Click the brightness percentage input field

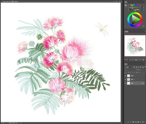tap(141, 10)
